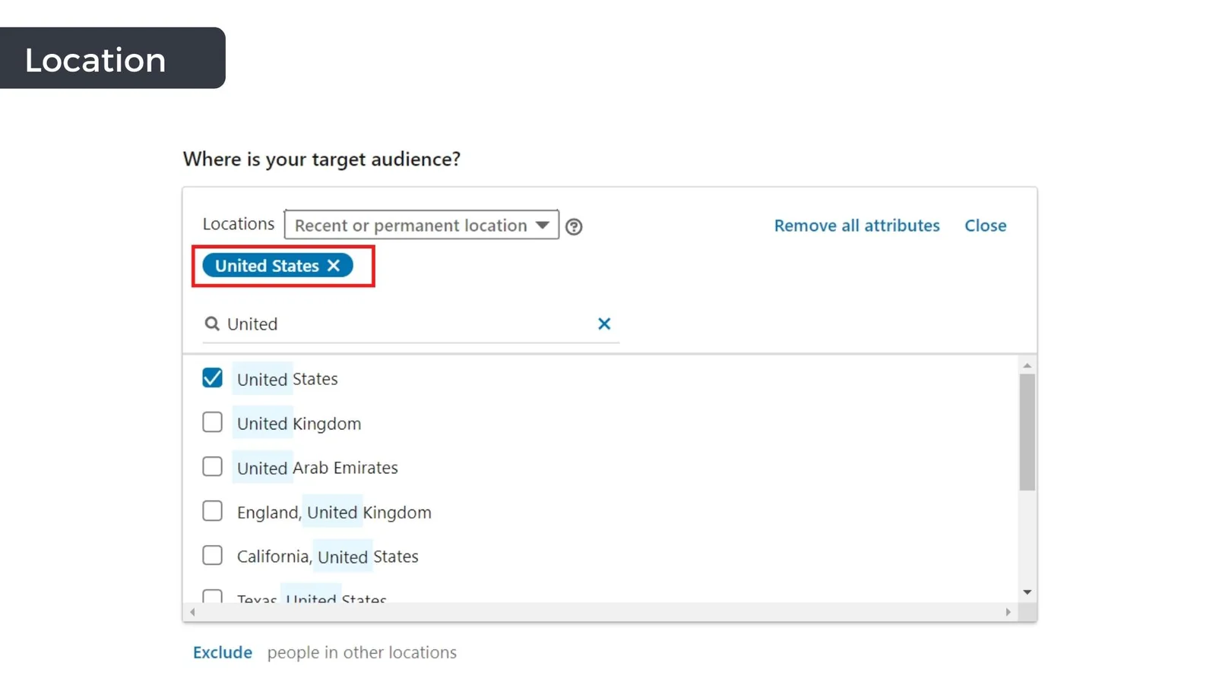Screen dimensions: 1216x688
Task: Click the list scroll down arrow
Action: (x=1027, y=592)
